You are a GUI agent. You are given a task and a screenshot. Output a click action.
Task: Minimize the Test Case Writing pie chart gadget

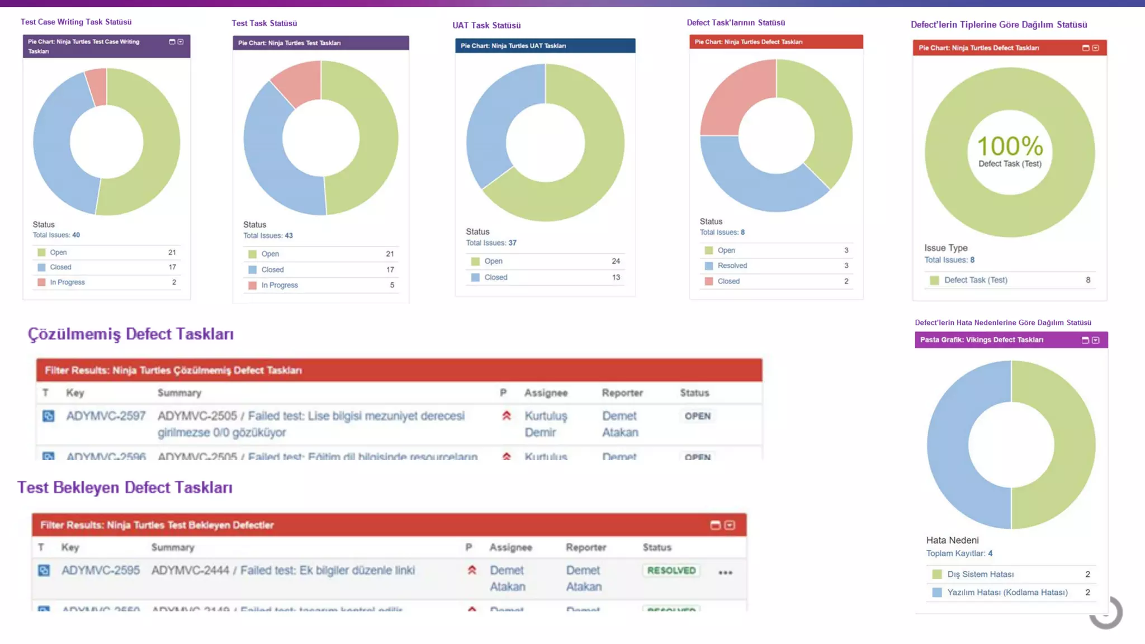pos(172,42)
